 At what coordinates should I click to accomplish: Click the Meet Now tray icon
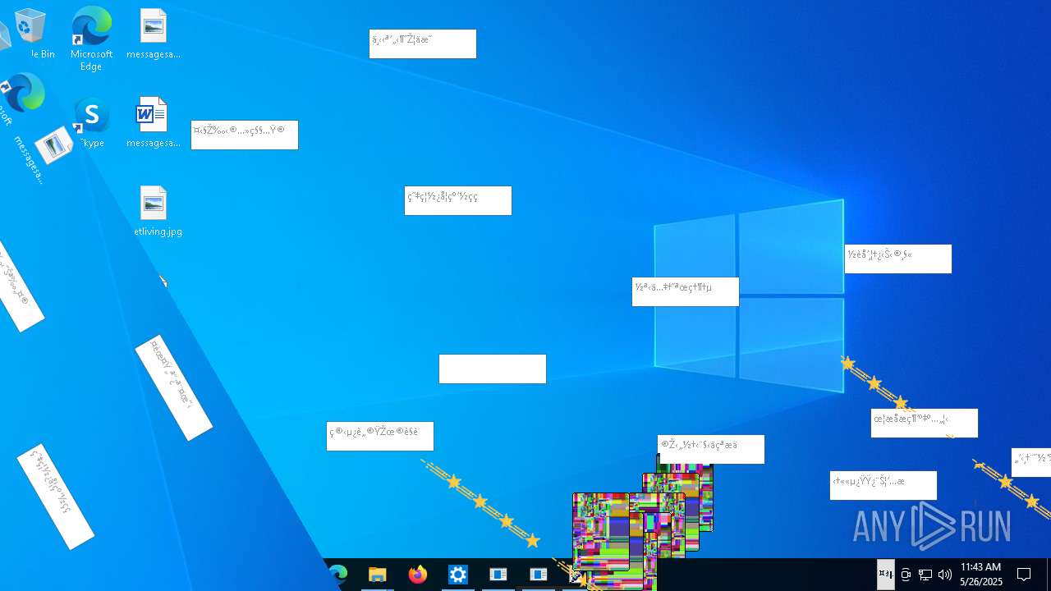pos(906,575)
